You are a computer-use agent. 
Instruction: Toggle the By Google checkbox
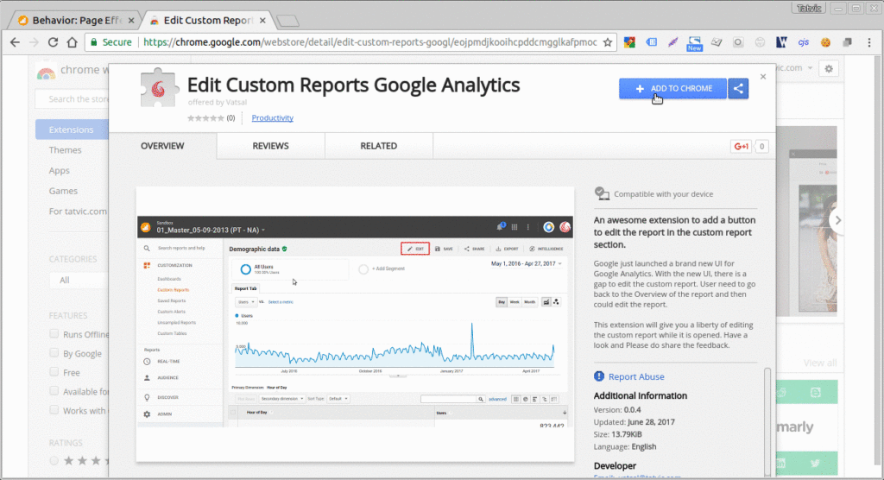(54, 353)
